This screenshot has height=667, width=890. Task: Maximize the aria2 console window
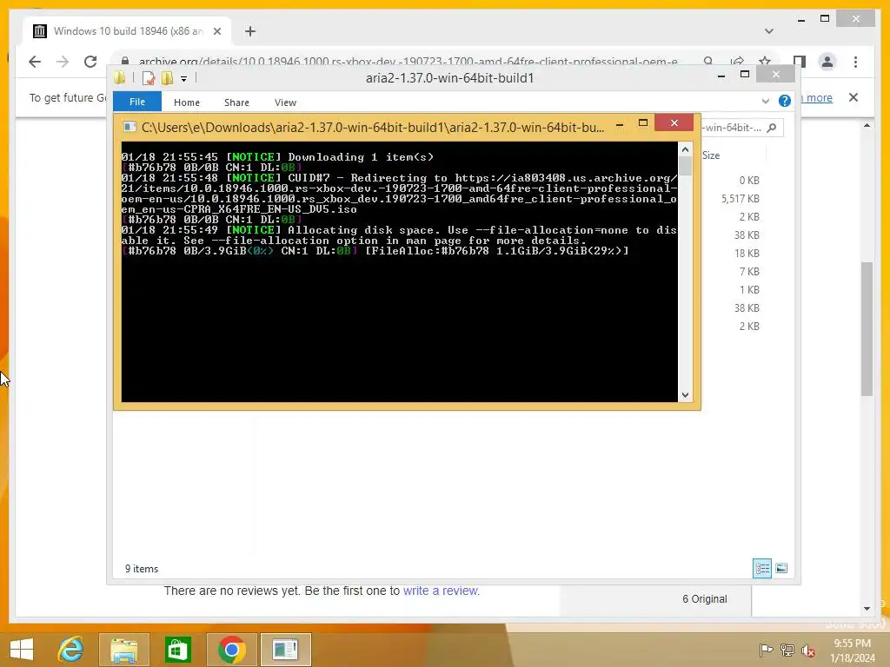(x=643, y=123)
